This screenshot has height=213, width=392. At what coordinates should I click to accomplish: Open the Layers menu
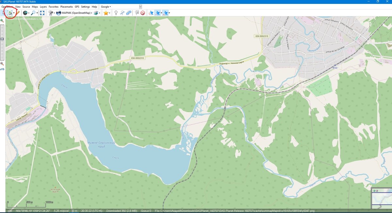click(x=43, y=7)
